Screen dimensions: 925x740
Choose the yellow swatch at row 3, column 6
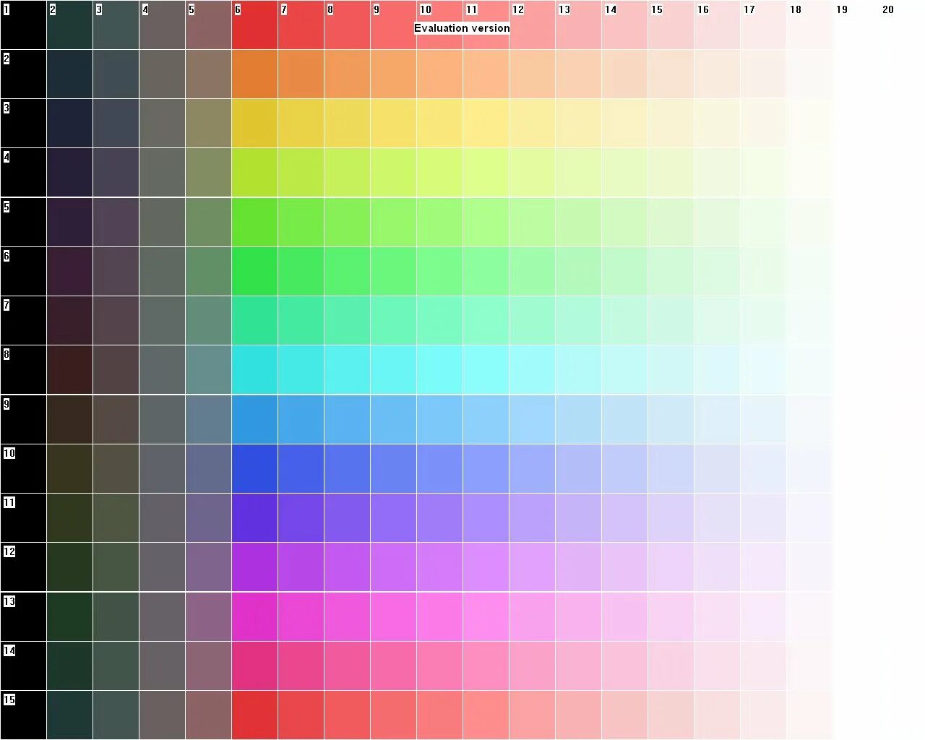[x=254, y=123]
